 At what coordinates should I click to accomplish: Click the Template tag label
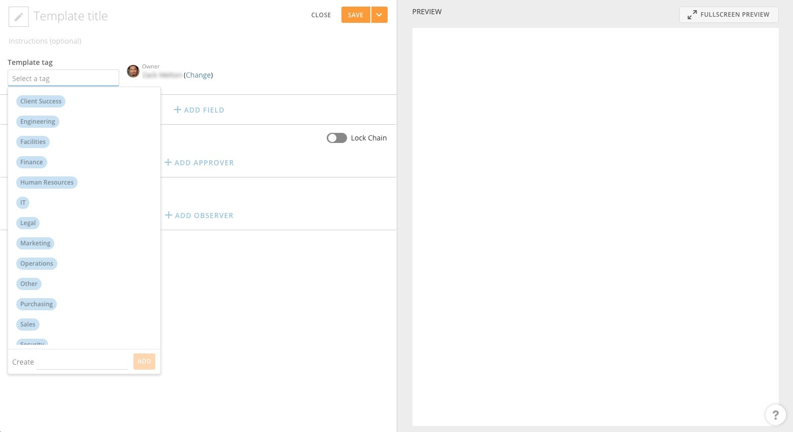coord(30,62)
